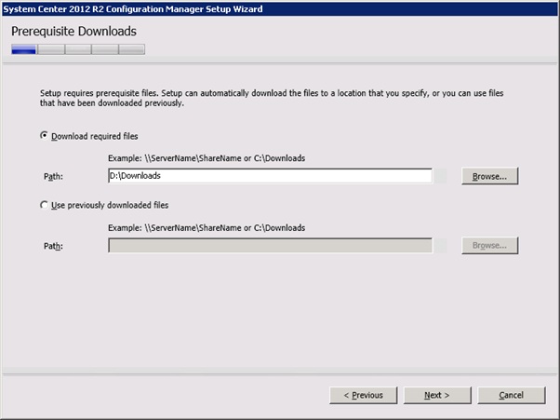This screenshot has height=420, width=560.
Task: Click the small square right of disabled path field
Action: pos(442,246)
